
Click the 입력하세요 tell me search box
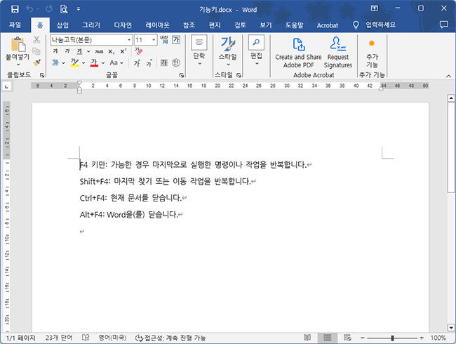[381, 25]
